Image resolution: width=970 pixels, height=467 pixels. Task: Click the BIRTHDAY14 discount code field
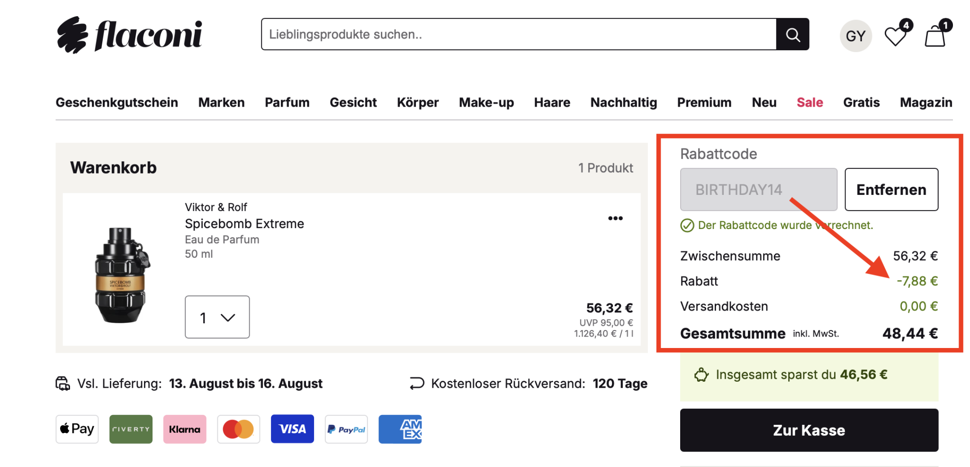759,190
